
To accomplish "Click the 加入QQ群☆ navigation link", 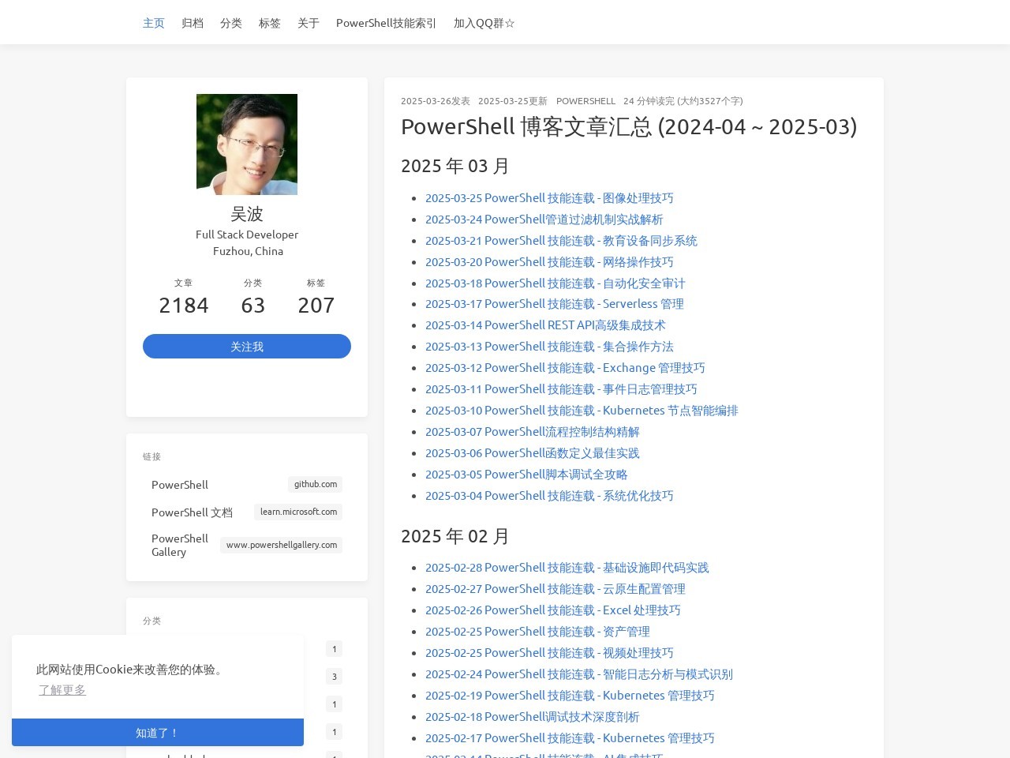I will click(484, 23).
